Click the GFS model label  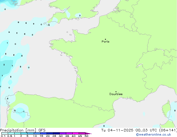pos(42,130)
